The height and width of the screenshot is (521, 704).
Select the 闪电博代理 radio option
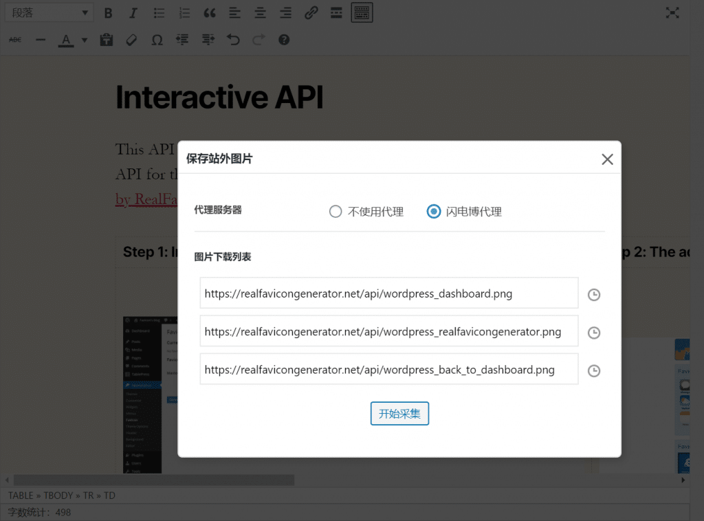pos(433,212)
